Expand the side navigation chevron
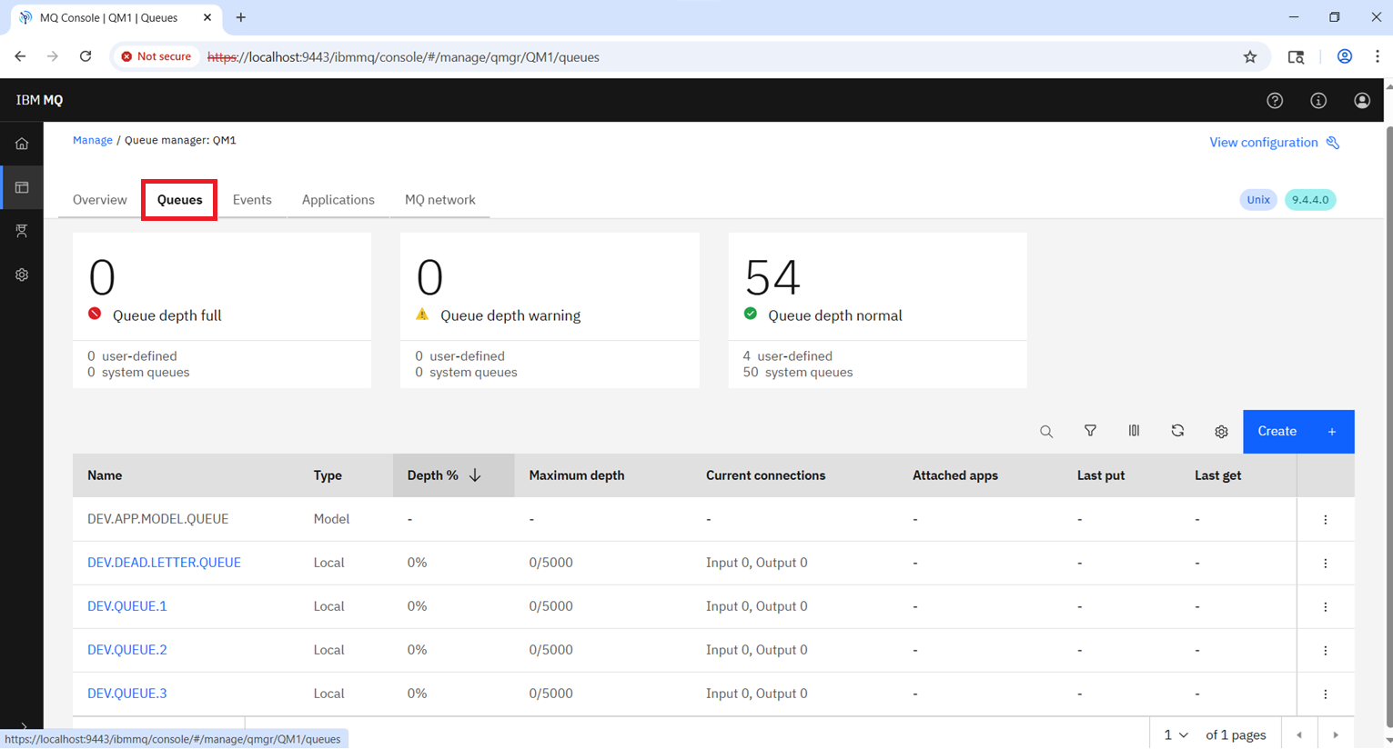Image resolution: width=1393 pixels, height=749 pixels. [24, 726]
